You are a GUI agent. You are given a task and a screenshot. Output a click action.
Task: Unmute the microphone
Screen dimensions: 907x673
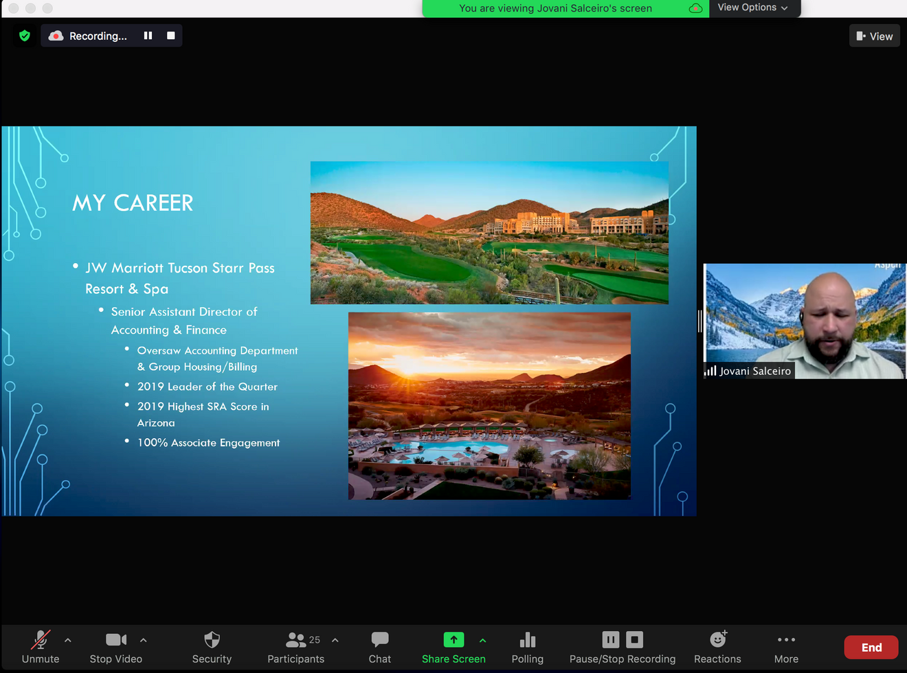41,647
